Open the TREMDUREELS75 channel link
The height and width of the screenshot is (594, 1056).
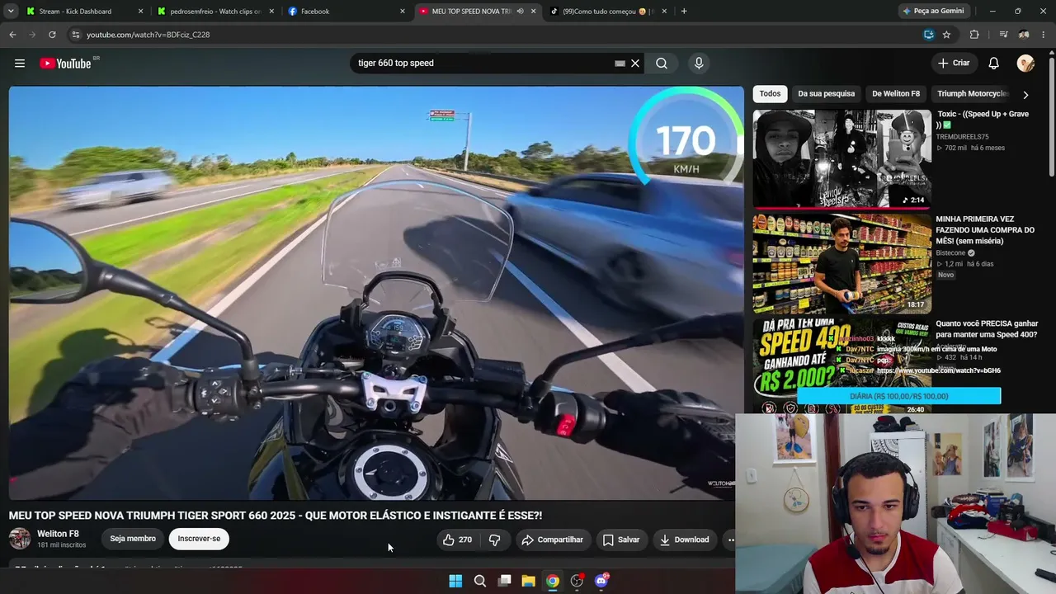964,137
